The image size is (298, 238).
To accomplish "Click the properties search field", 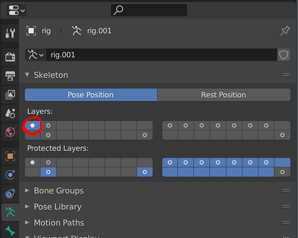I will click(x=149, y=10).
